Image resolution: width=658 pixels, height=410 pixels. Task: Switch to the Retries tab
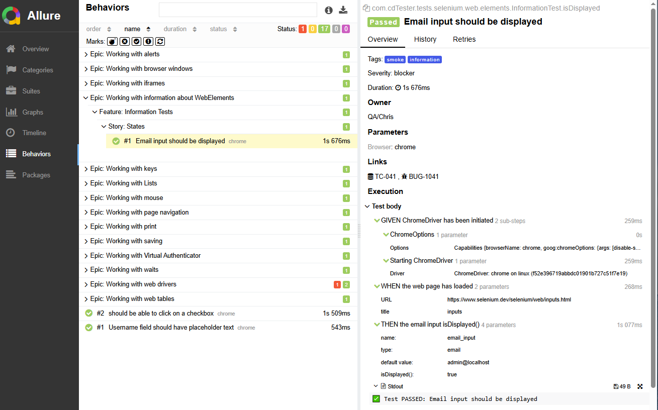pyautogui.click(x=464, y=39)
